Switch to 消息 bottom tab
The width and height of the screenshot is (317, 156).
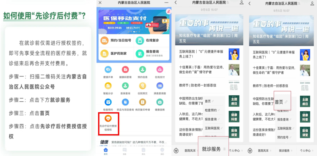(x=124, y=151)
